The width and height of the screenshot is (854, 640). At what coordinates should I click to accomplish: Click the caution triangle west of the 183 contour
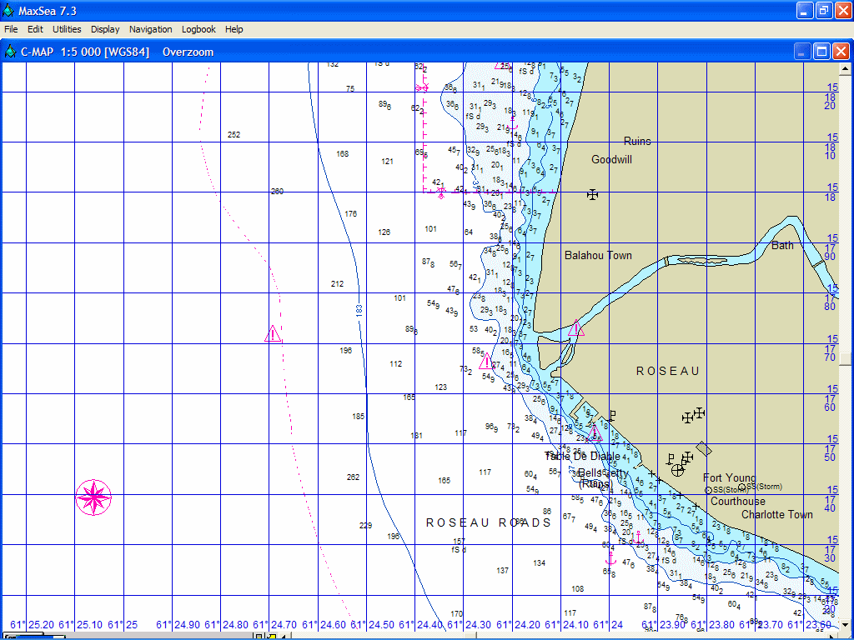[273, 334]
